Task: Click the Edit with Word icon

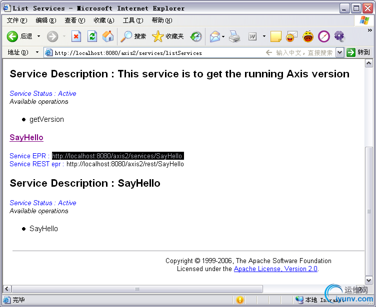Action: tap(252, 36)
